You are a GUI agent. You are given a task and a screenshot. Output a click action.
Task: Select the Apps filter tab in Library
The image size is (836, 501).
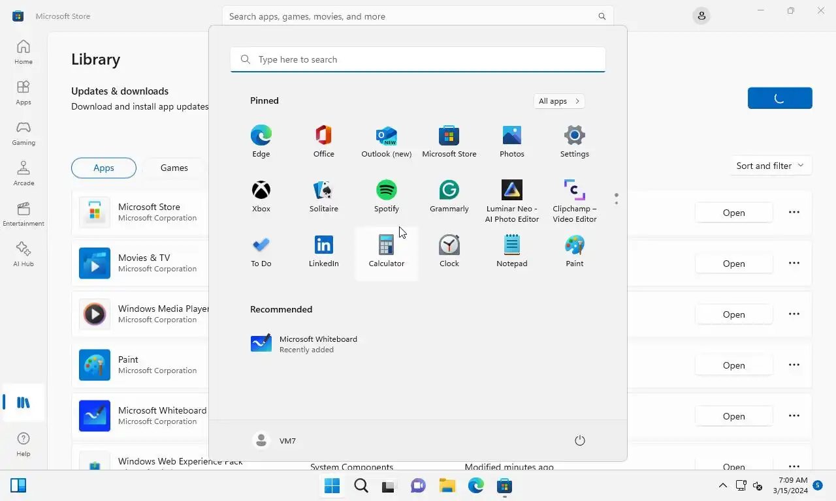click(x=104, y=168)
